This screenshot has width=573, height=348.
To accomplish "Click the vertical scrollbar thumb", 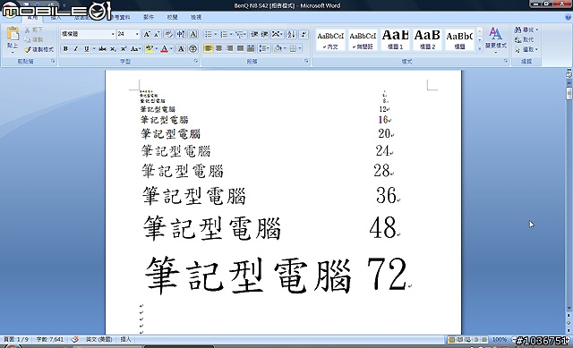I will [x=569, y=93].
